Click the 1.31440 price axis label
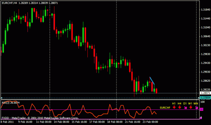The image size is (211, 125). [x=206, y=19]
